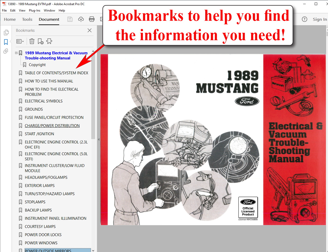Click the Sign In button
328x252 pixels.
[320, 19]
